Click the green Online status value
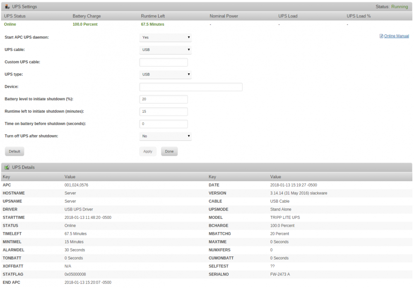 (x=10, y=24)
